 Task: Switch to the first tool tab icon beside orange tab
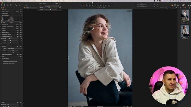[1, 8]
